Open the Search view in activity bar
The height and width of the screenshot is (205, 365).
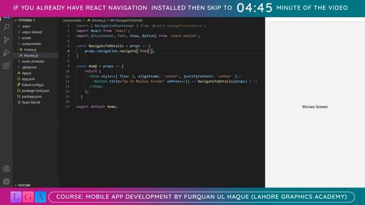pyautogui.click(x=6, y=27)
